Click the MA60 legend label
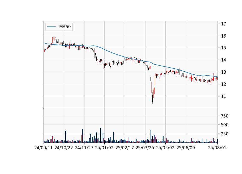The height and width of the screenshot is (174, 242). click(65, 27)
